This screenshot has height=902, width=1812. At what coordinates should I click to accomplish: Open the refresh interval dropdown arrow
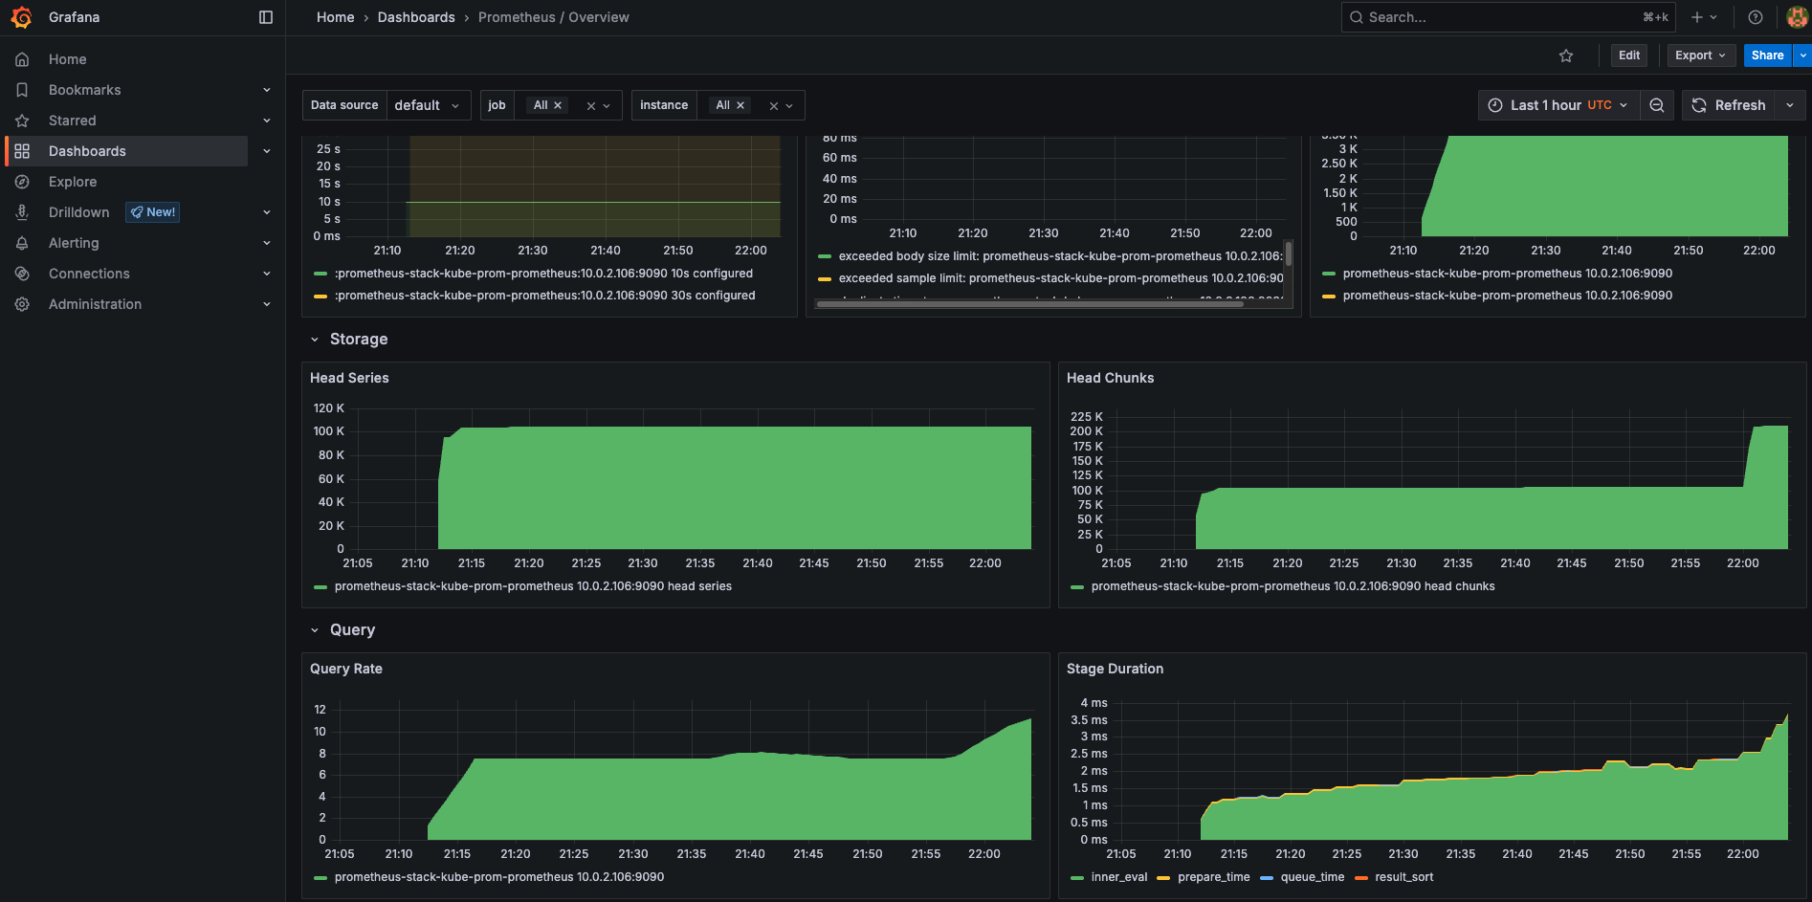[x=1790, y=105]
